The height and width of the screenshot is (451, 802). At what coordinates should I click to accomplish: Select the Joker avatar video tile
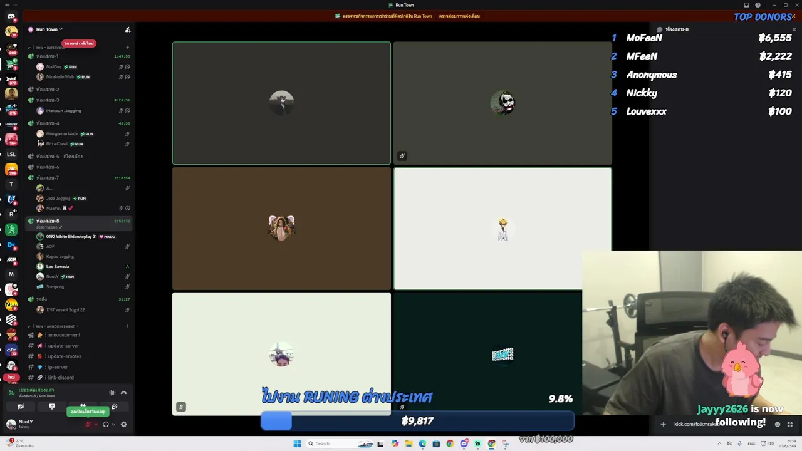(503, 103)
